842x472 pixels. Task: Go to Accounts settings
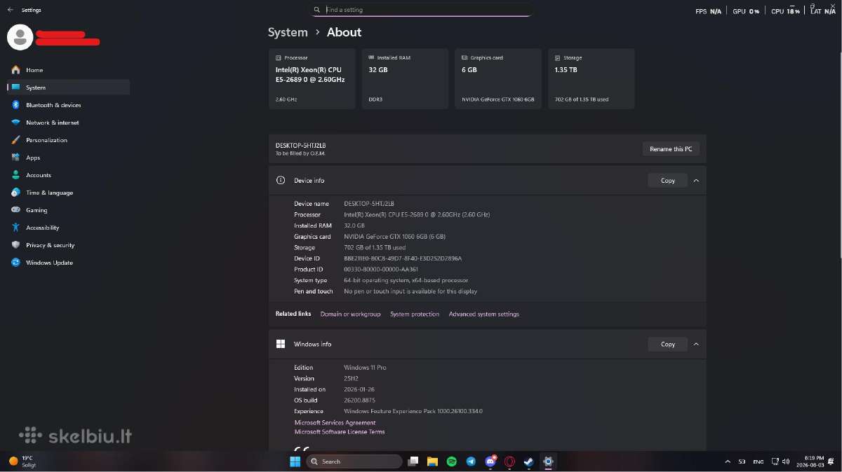68,175
